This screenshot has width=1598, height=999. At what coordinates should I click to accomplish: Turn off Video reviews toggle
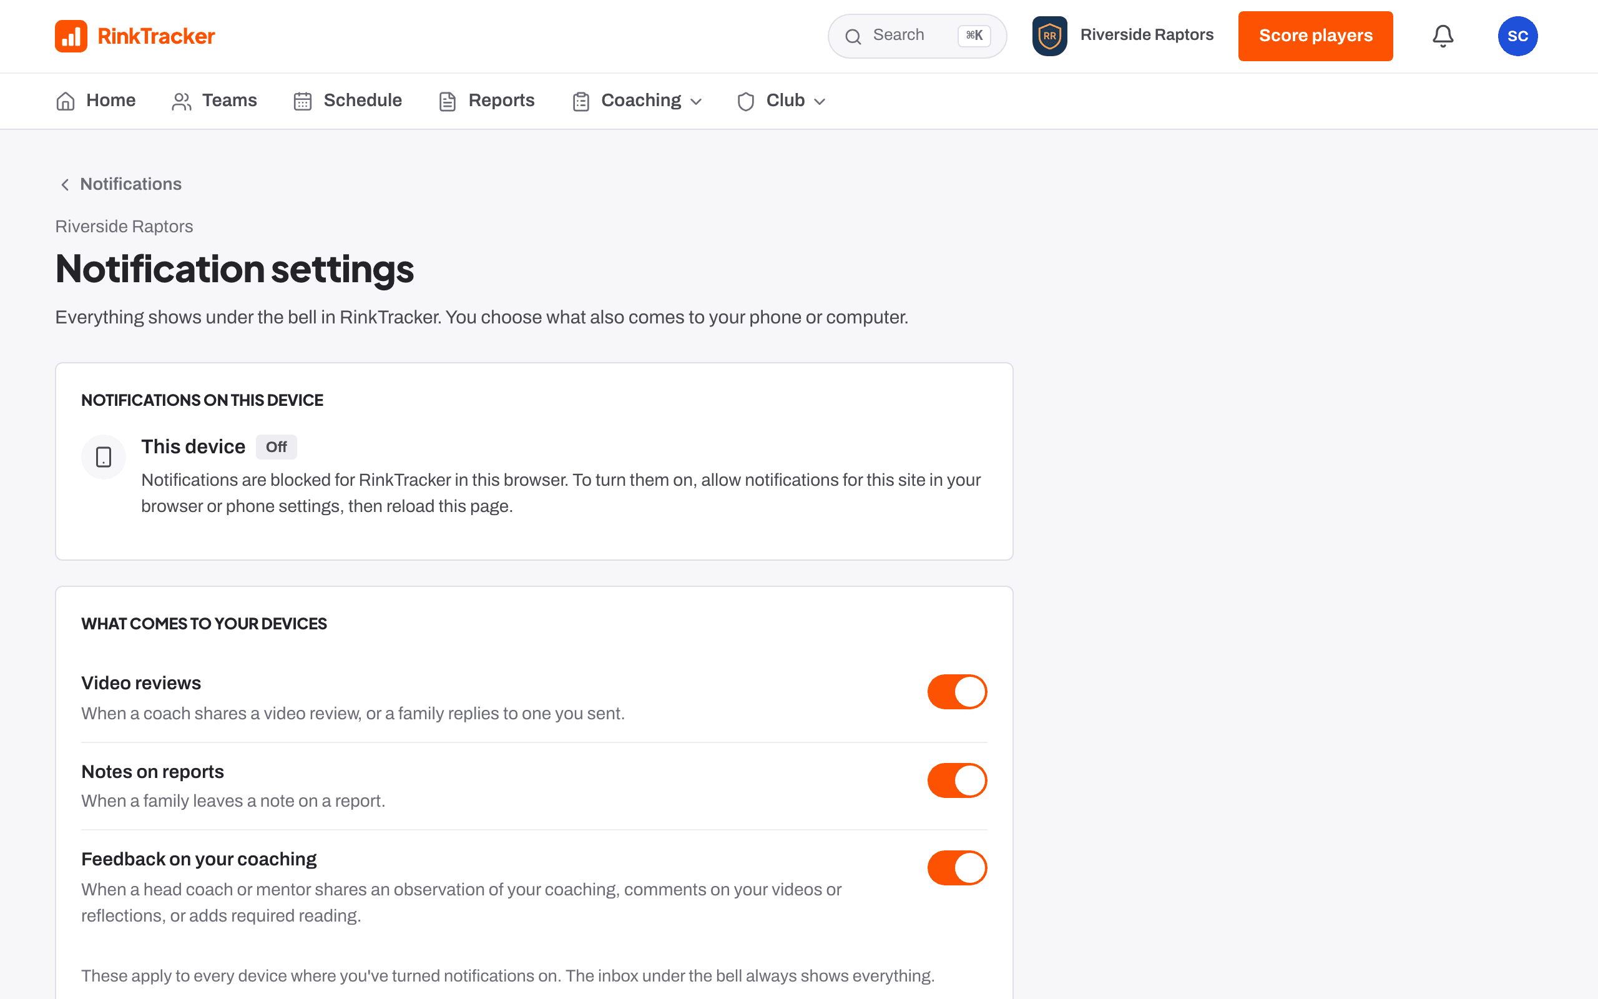957,692
